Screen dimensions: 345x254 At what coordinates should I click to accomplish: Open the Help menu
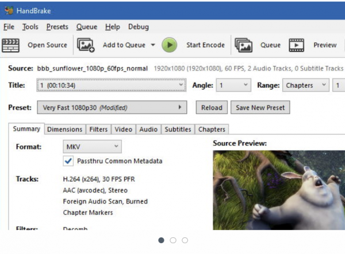click(113, 27)
